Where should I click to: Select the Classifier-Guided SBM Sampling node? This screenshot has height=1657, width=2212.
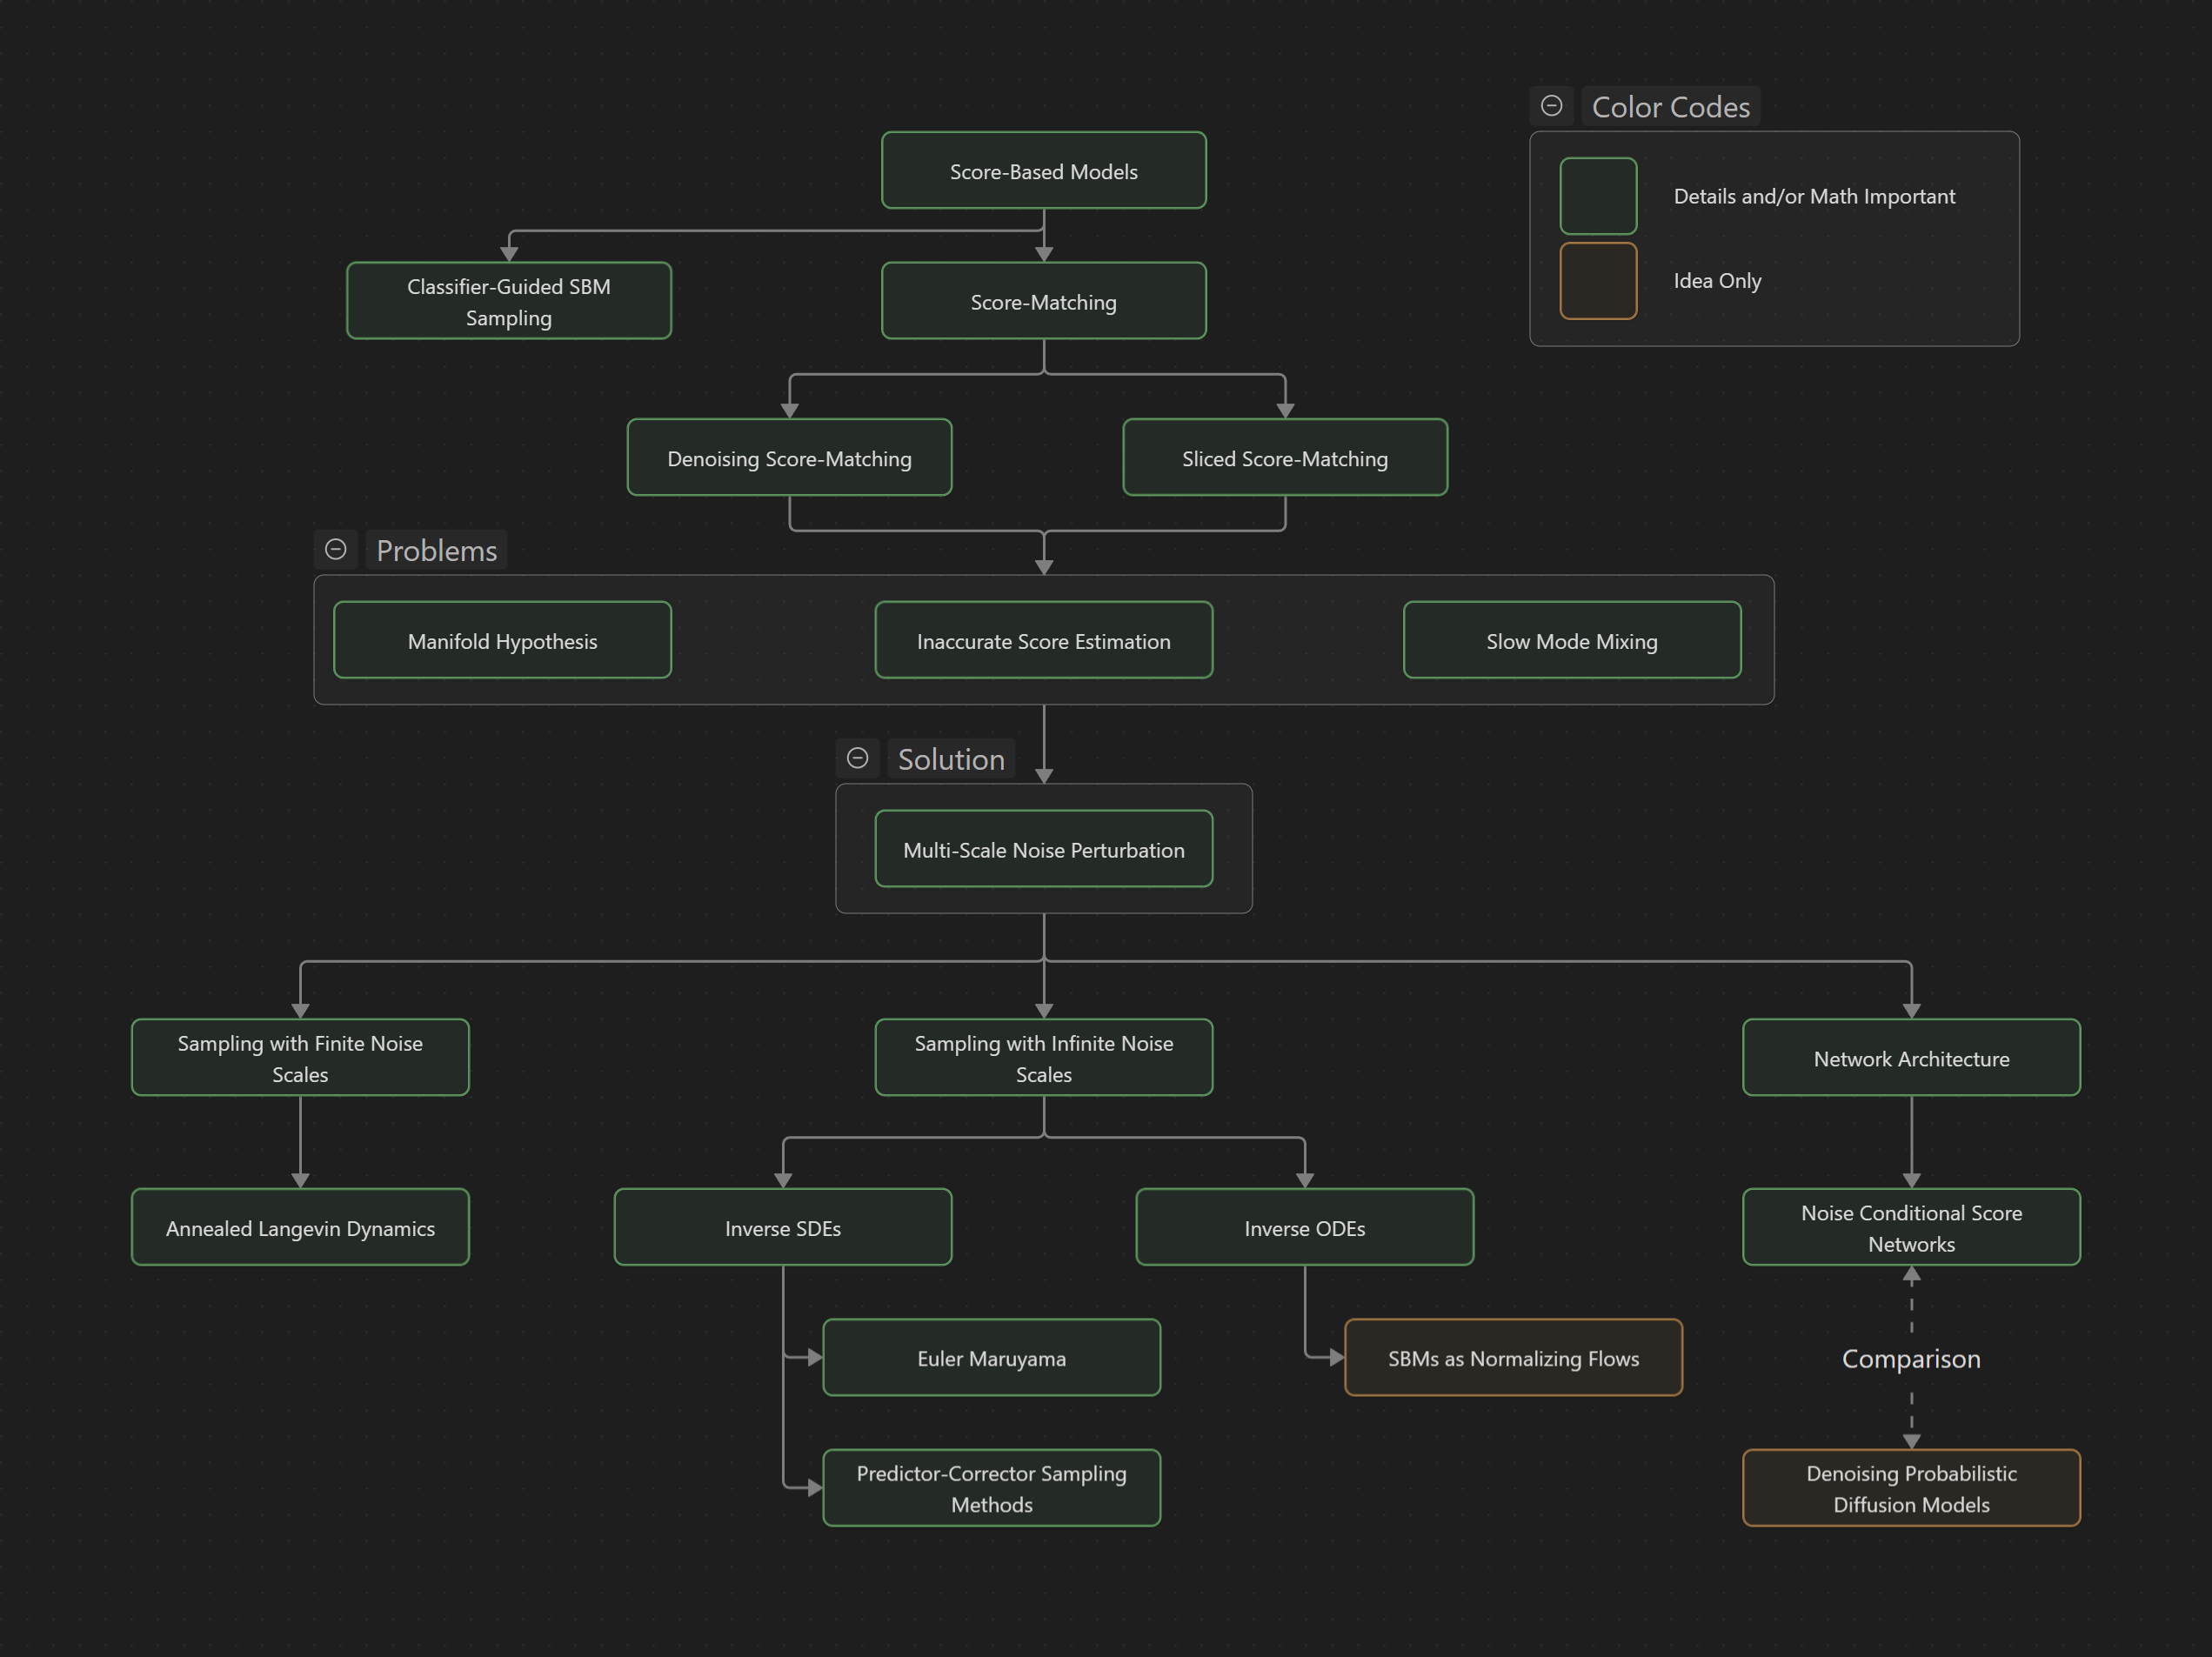point(509,301)
